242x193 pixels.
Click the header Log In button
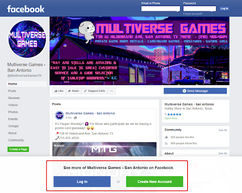(x=224, y=9)
